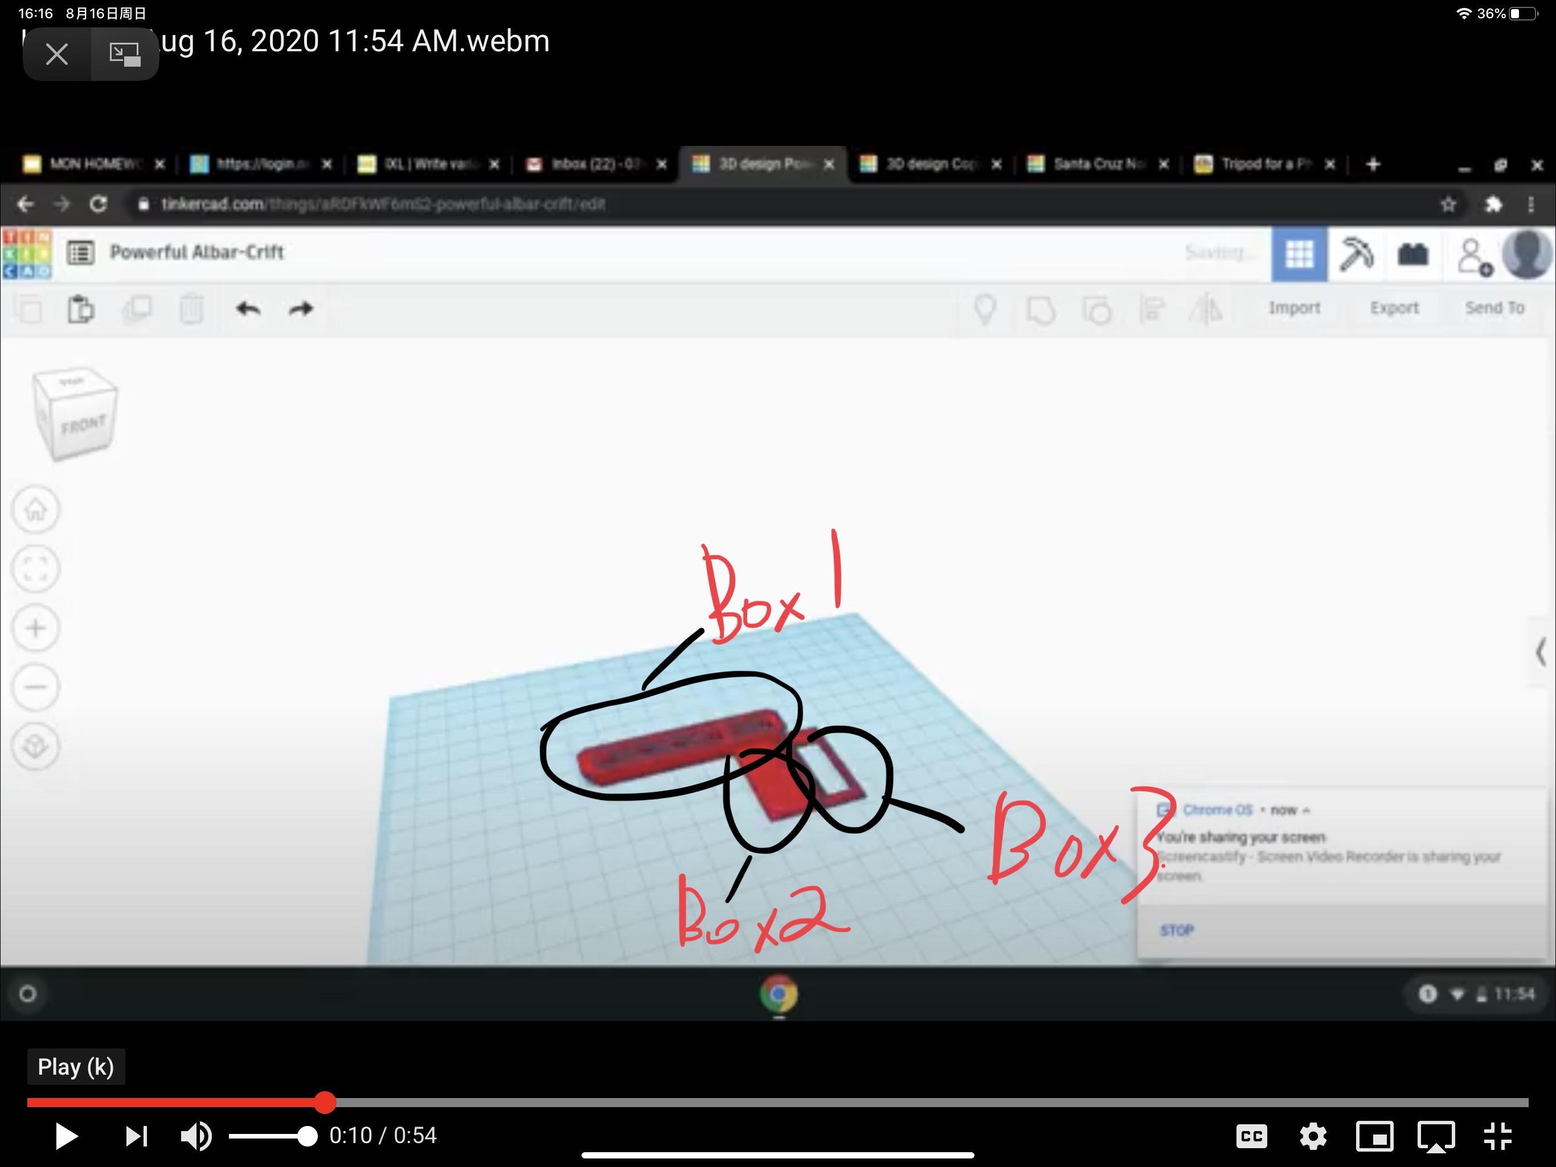The image size is (1556, 1167).
Task: Mute the video volume
Action: tap(195, 1136)
